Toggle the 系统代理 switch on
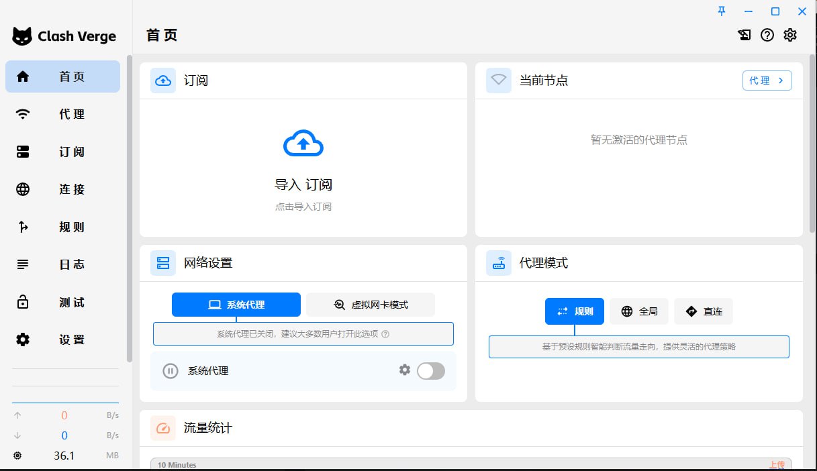The width and height of the screenshot is (817, 471). [x=430, y=370]
